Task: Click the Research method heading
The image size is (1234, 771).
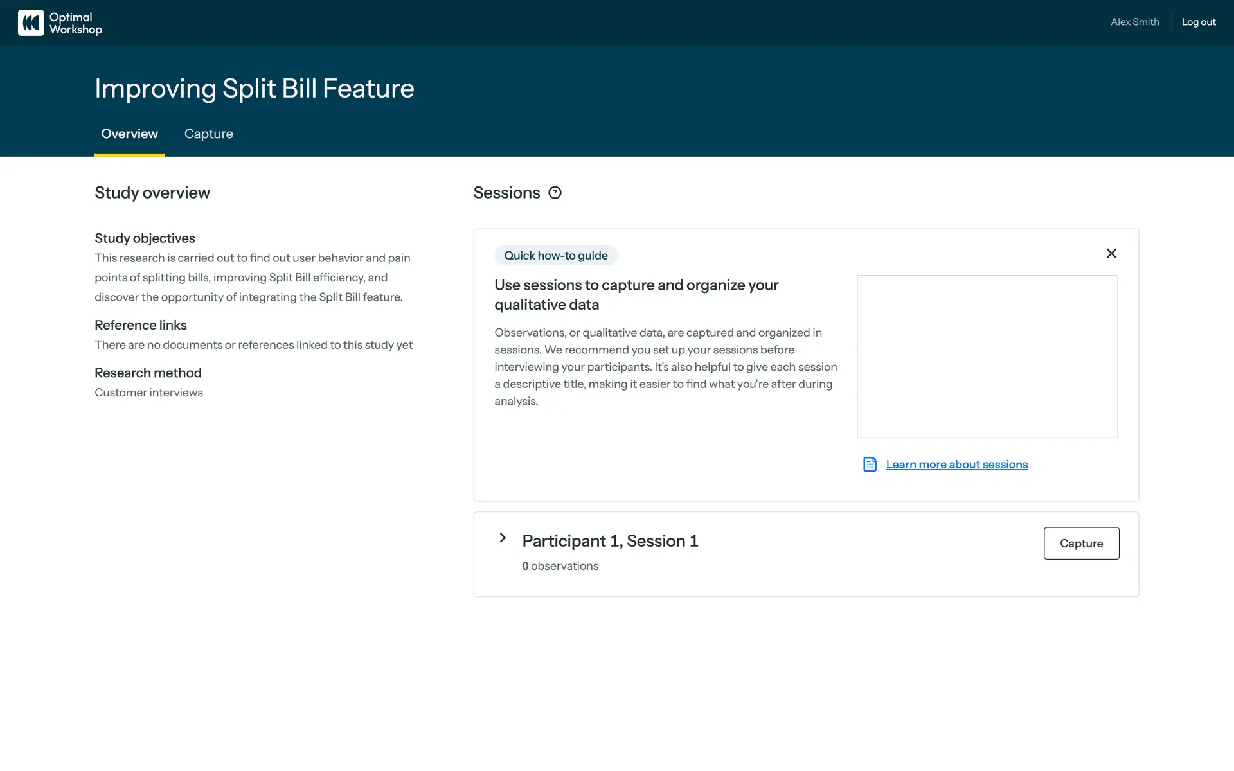Action: click(x=148, y=373)
